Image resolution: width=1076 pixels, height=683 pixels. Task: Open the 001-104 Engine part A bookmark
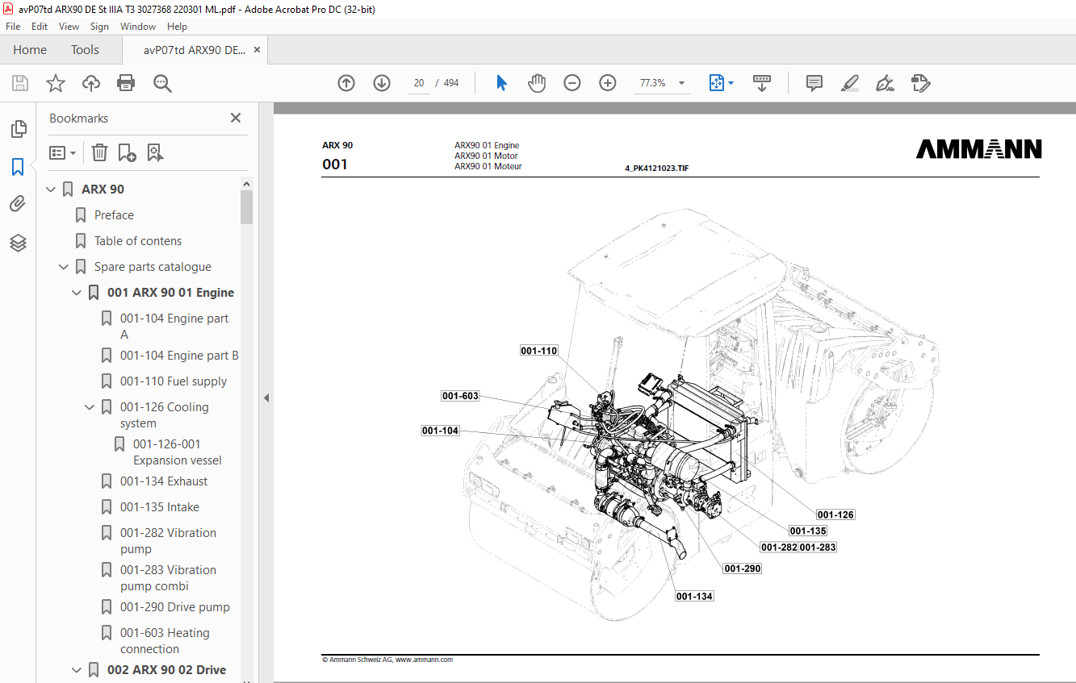pyautogui.click(x=174, y=327)
